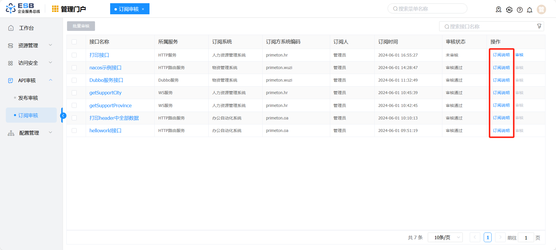Open 工作台 from the sidebar
556x250 pixels.
[x=26, y=28]
